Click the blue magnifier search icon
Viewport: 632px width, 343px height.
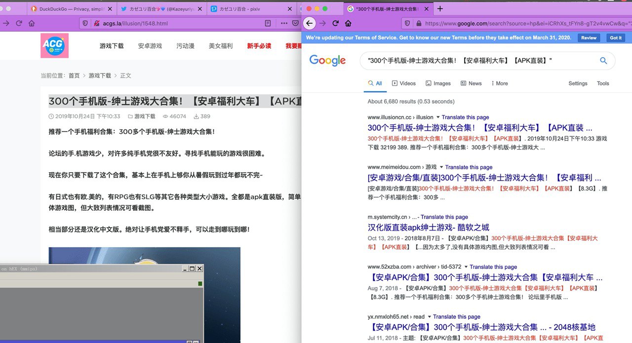[603, 61]
